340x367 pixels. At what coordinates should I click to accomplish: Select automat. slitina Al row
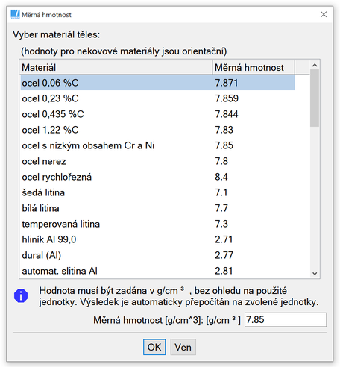point(157,271)
